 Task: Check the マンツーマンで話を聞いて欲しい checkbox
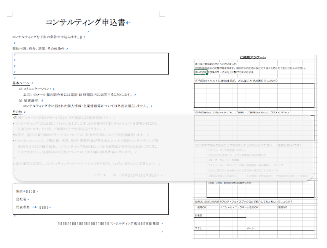tap(208, 150)
